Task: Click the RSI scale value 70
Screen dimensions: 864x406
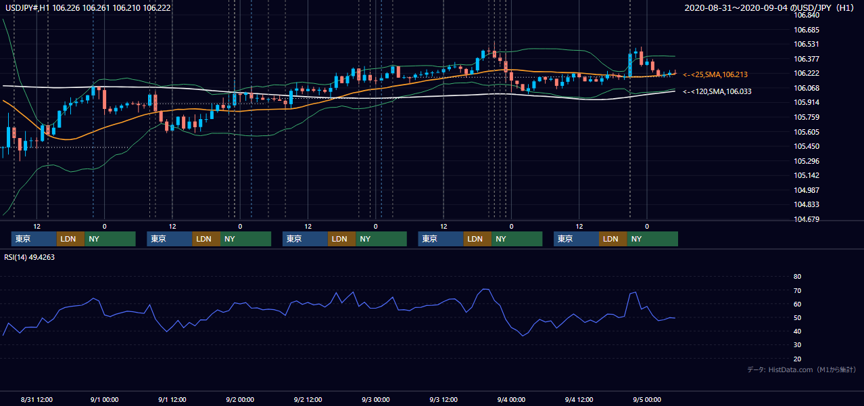Action: click(797, 290)
